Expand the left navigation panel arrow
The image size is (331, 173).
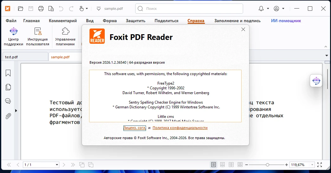[16, 111]
